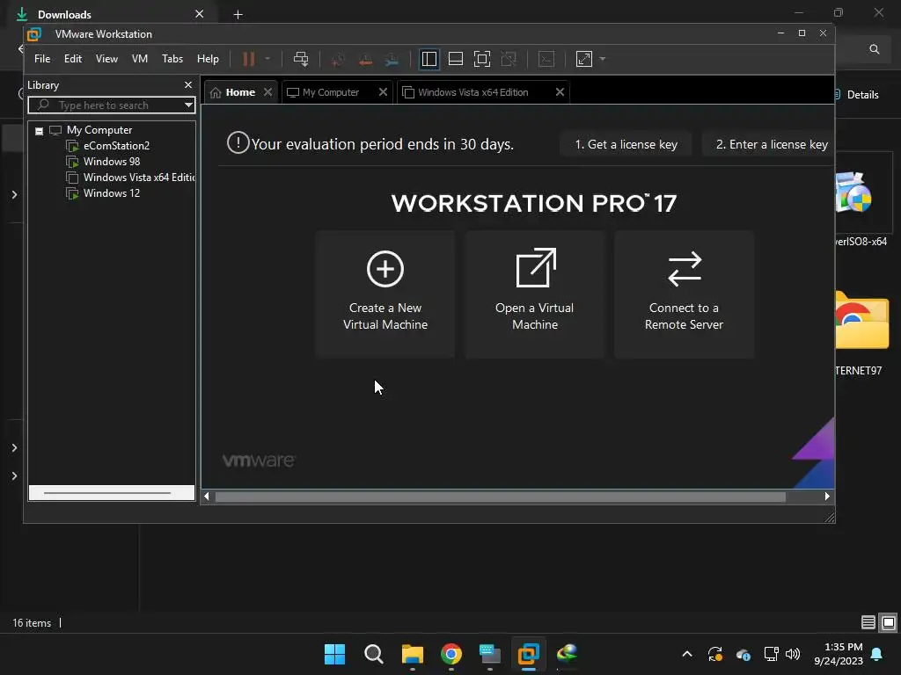Select My Computer in the library tree
The height and width of the screenshot is (675, 901).
pos(99,130)
